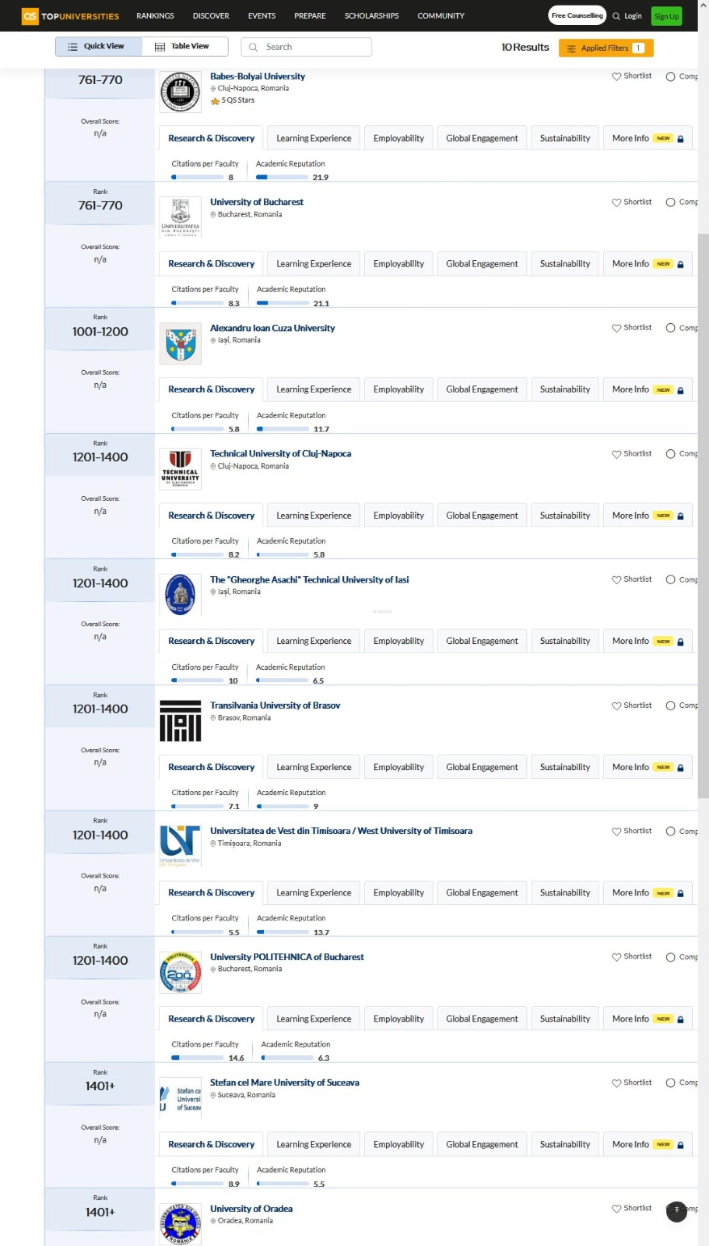Viewport: 709px width, 1246px height.
Task: Open the PREPARE menu
Action: point(310,16)
